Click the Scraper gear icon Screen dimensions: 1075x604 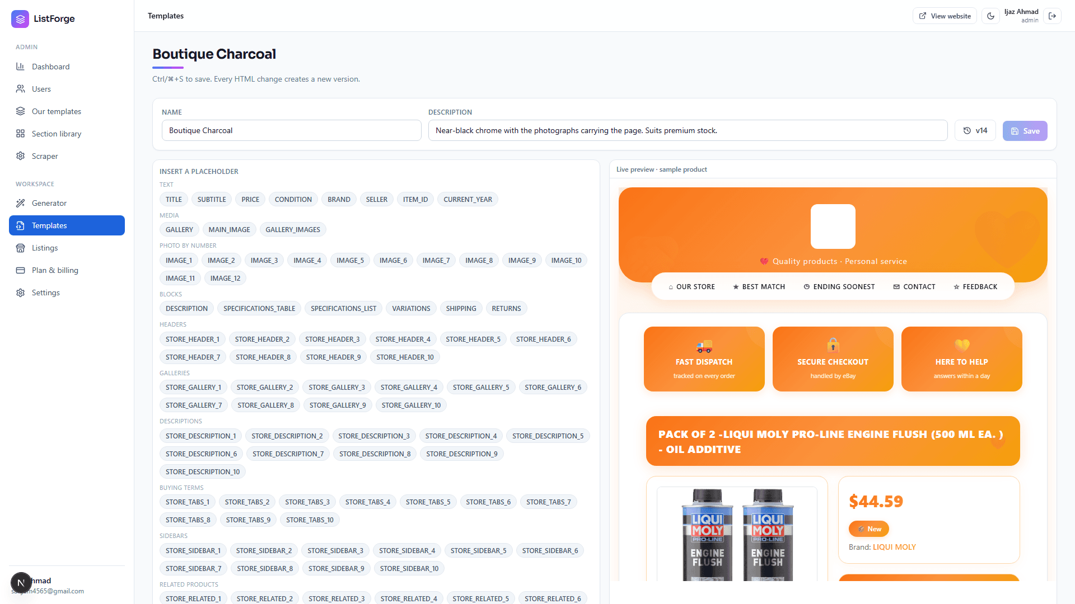21,156
